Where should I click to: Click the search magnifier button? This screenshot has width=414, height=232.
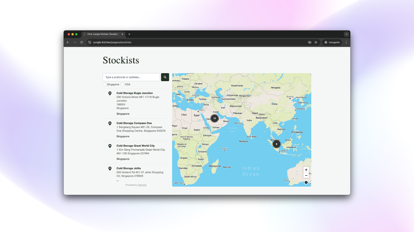click(x=165, y=77)
